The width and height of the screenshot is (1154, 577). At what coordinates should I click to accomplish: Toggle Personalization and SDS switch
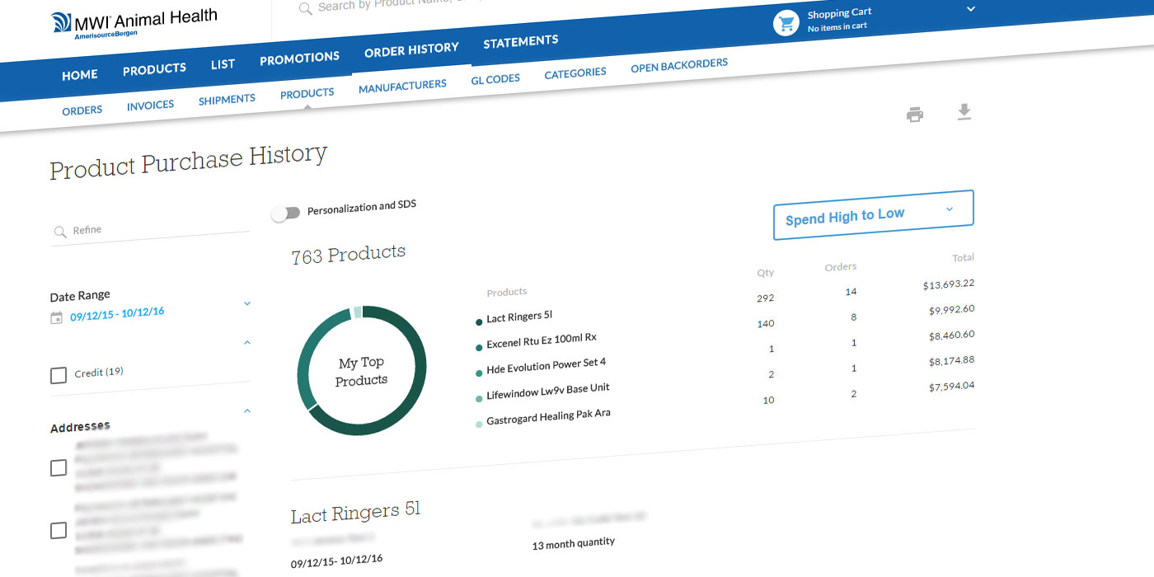(x=285, y=213)
